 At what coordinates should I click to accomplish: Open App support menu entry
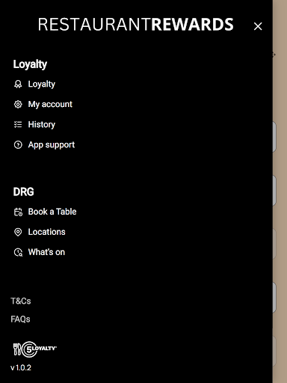tap(52, 144)
